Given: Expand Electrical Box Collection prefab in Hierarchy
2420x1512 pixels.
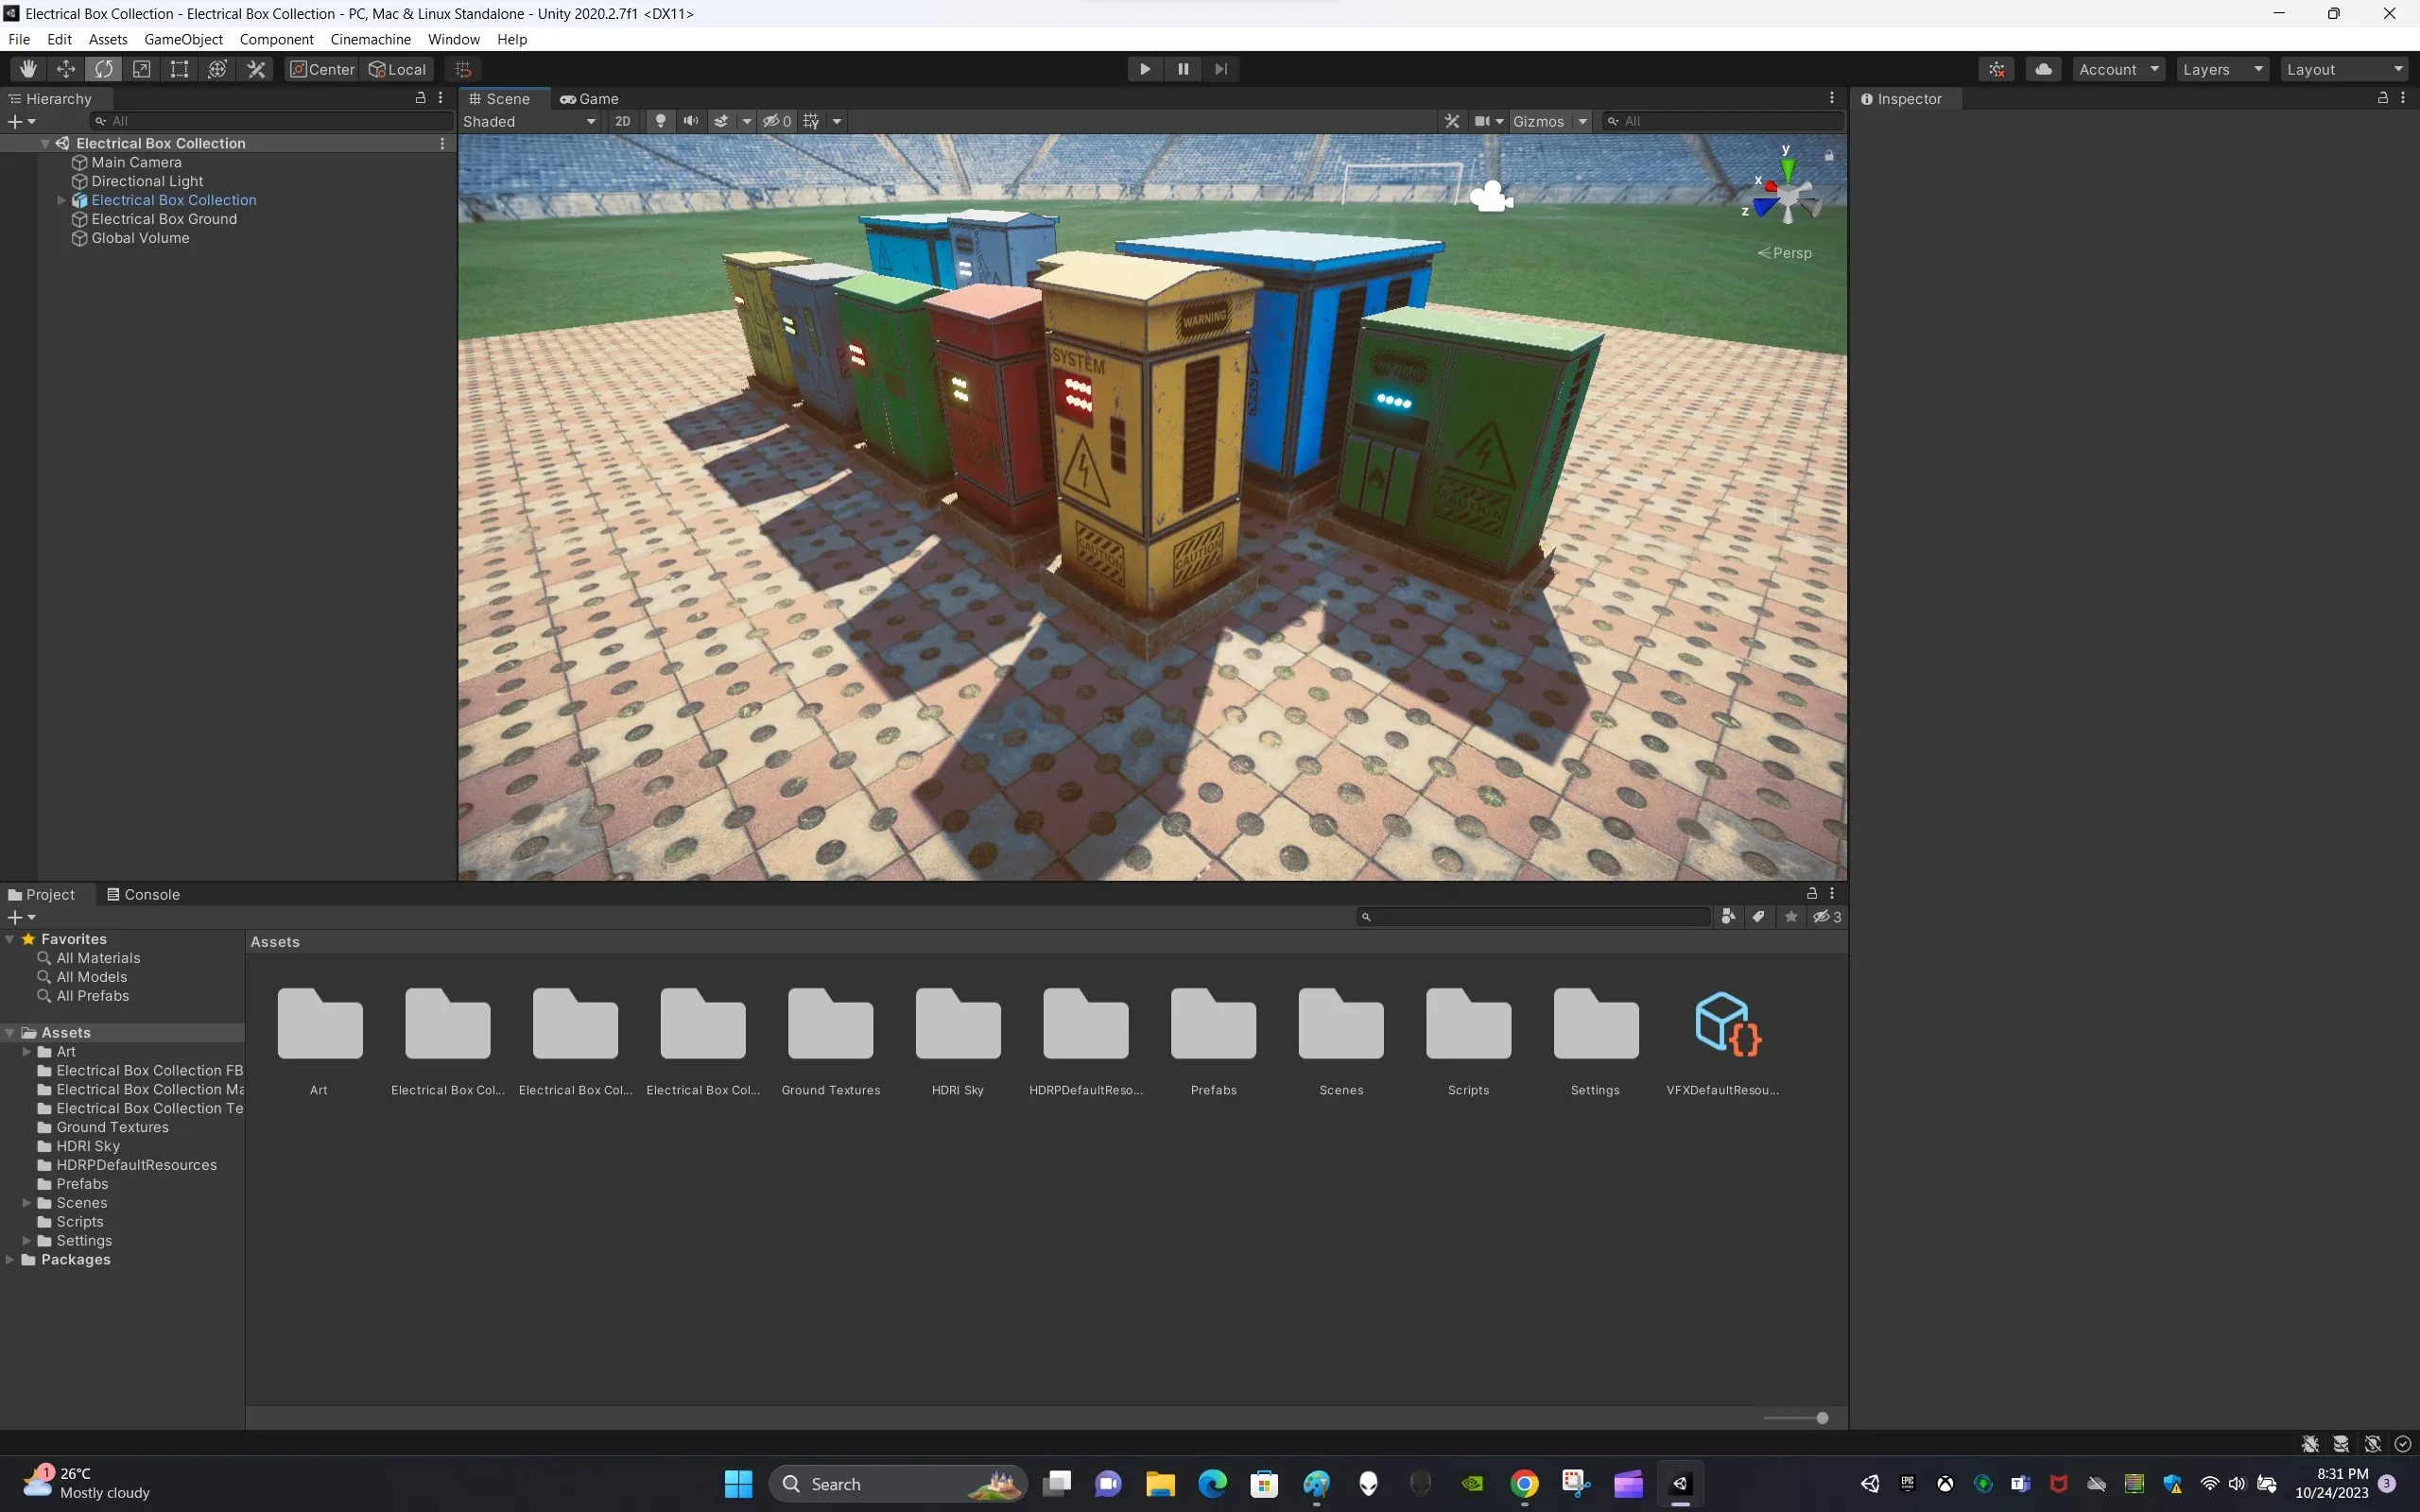Looking at the screenshot, I should [61, 200].
